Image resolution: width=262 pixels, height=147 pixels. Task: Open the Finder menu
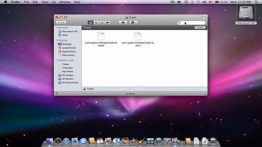[x=16, y=2]
